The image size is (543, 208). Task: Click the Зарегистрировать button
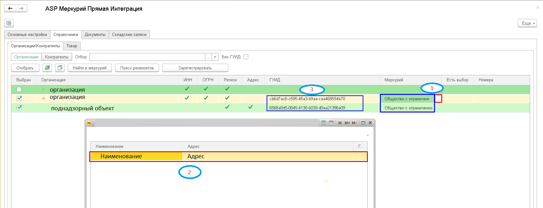click(x=195, y=68)
